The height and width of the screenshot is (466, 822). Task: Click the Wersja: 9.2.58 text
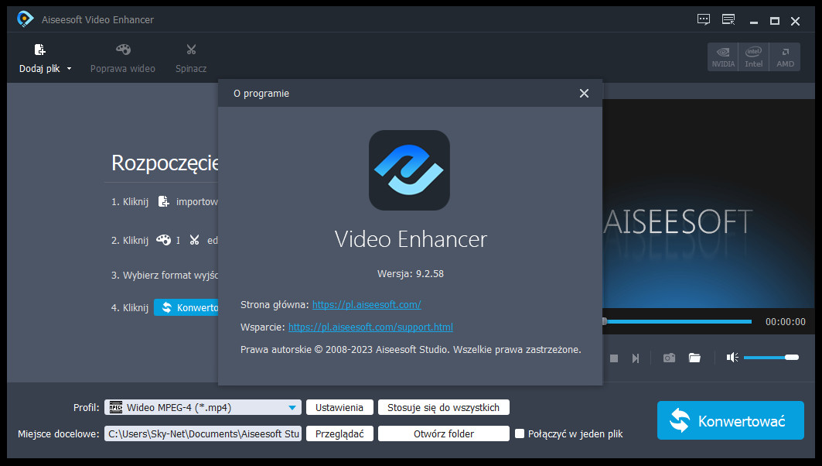[x=411, y=273]
